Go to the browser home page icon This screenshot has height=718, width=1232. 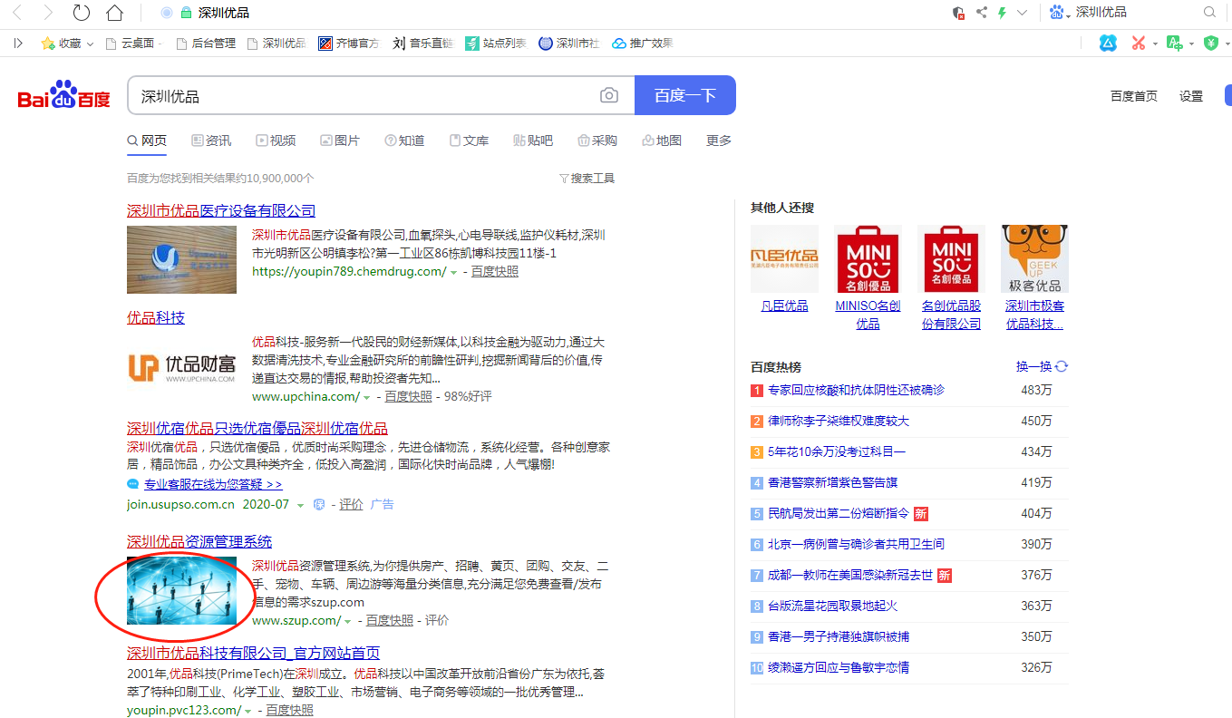[114, 13]
